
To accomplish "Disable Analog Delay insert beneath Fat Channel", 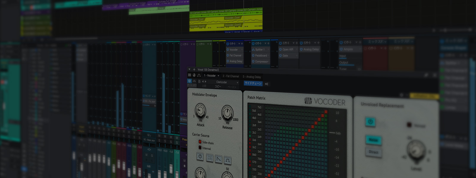I will point(228,61).
